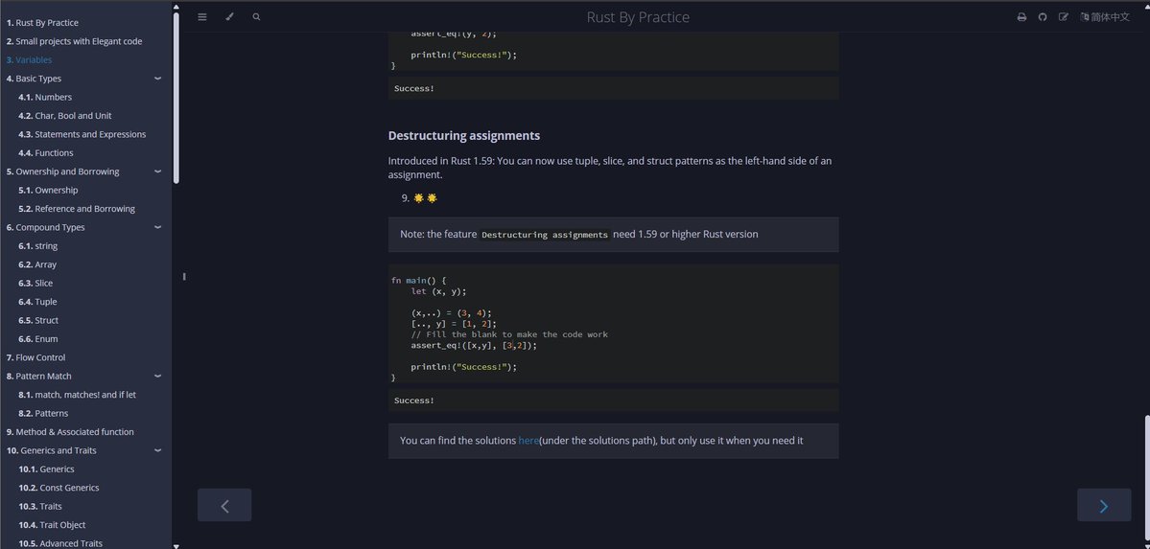This screenshot has height=549, width=1150.
Task: Open 4.2 Char, Bool and Unit
Action: pos(64,116)
